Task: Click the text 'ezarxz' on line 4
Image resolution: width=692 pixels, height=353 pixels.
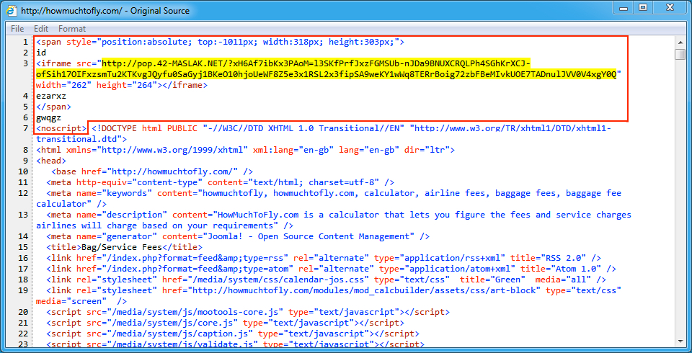Action: click(x=51, y=97)
